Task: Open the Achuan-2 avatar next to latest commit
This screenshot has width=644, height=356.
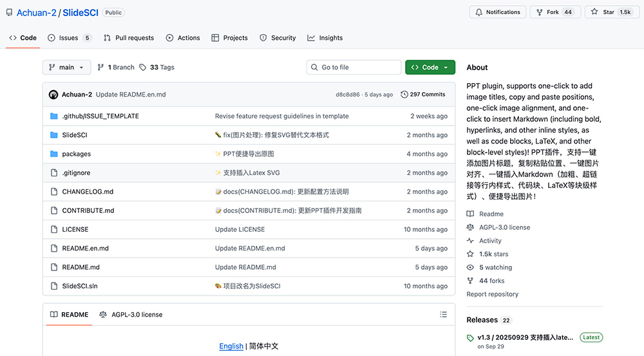Action: [x=53, y=95]
